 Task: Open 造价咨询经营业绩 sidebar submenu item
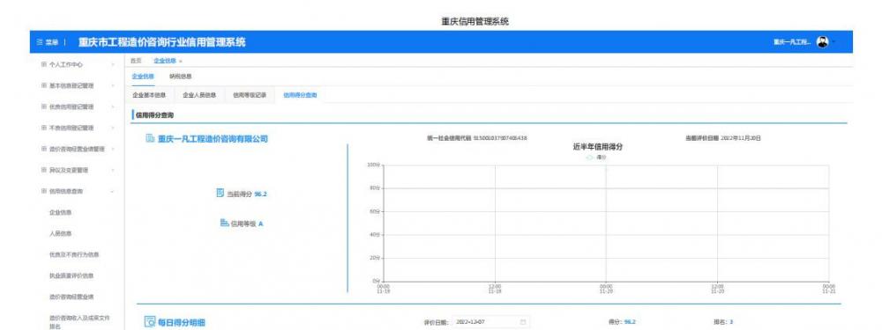pos(71,297)
